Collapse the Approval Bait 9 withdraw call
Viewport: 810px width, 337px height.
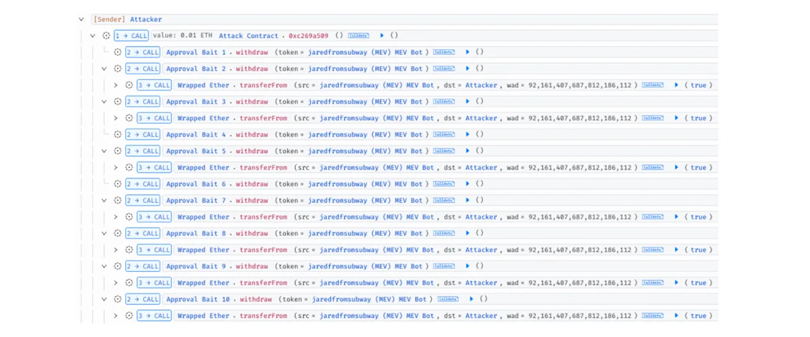(x=104, y=266)
